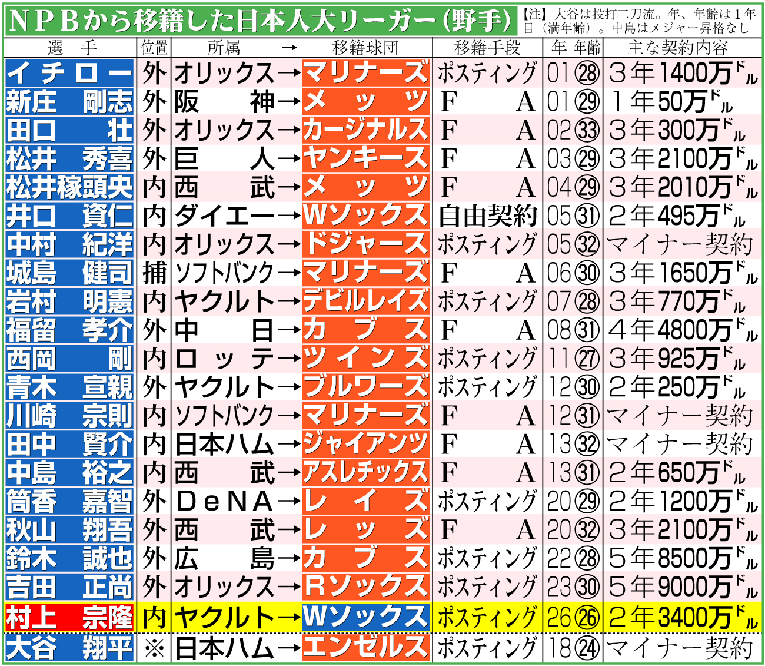Pick the team cell "ブルワーズ"
The height and width of the screenshot is (666, 765).
point(365,387)
